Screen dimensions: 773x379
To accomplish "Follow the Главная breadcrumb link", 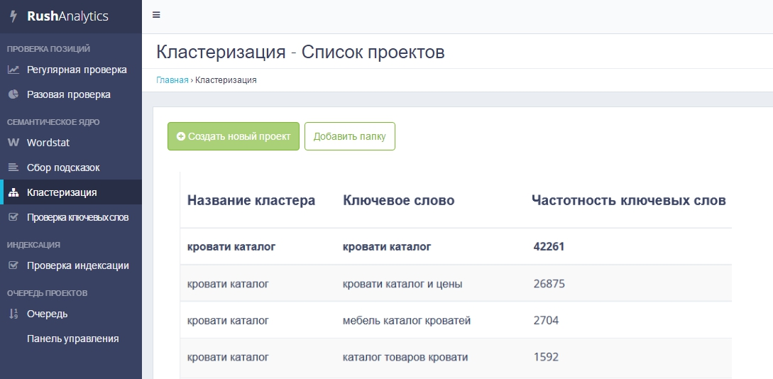I will pyautogui.click(x=172, y=80).
